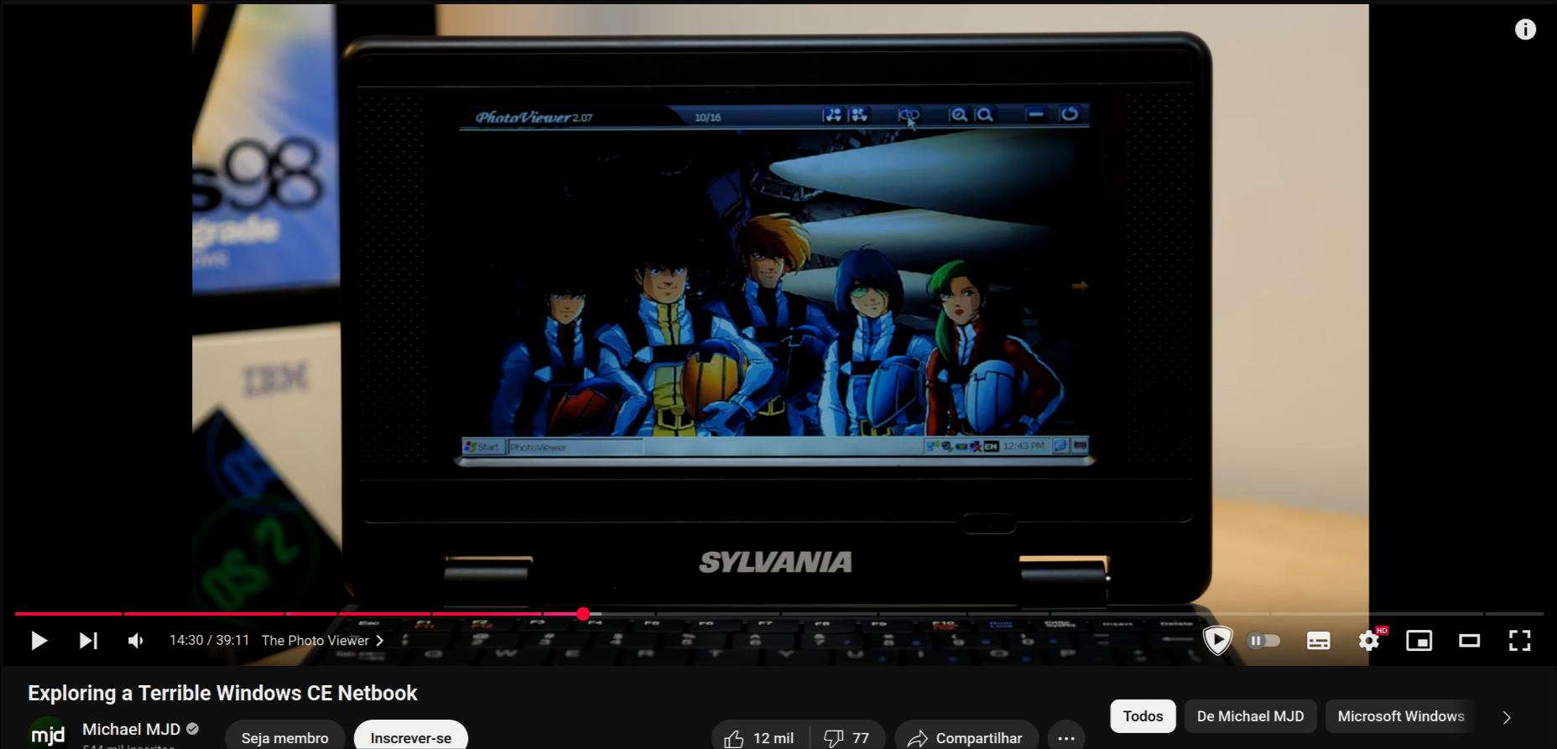Enter fullscreen mode
Image resolution: width=1557 pixels, height=749 pixels.
pyautogui.click(x=1520, y=641)
